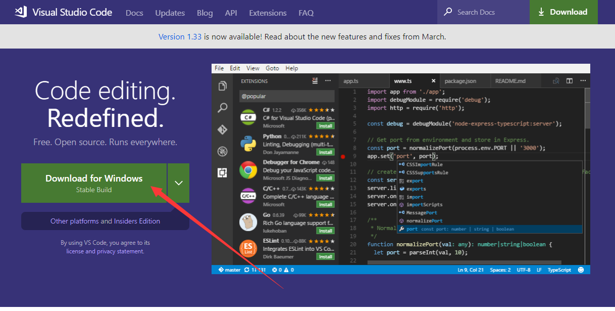
Task: Click the feedback smiley in the status bar
Action: (581, 270)
